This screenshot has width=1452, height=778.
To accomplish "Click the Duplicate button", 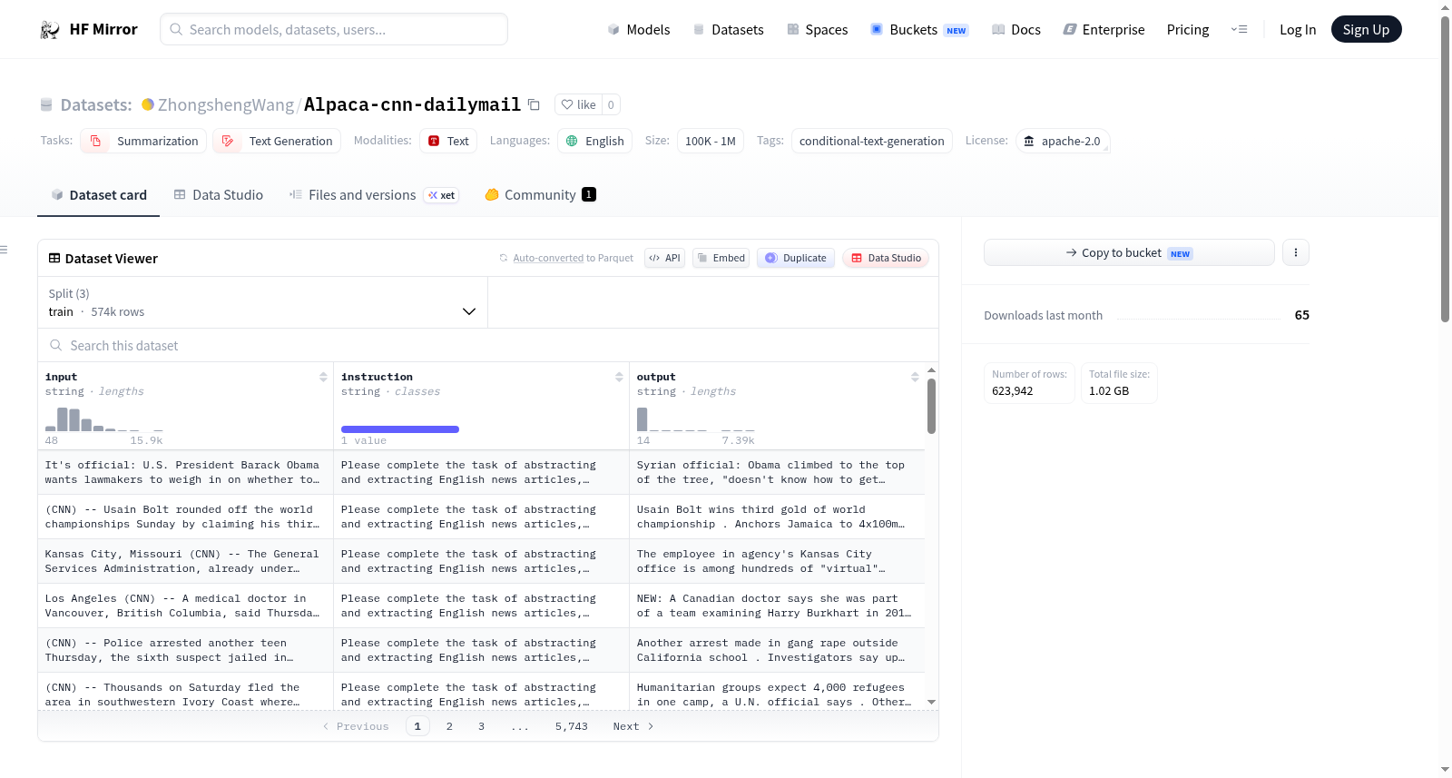I will coord(796,258).
